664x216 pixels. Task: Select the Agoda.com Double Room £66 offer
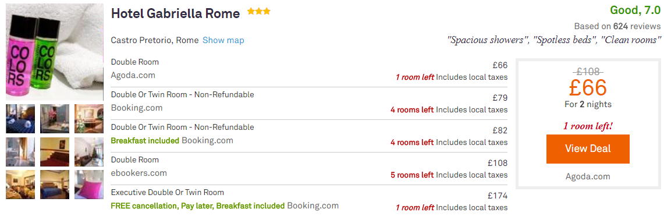309,70
